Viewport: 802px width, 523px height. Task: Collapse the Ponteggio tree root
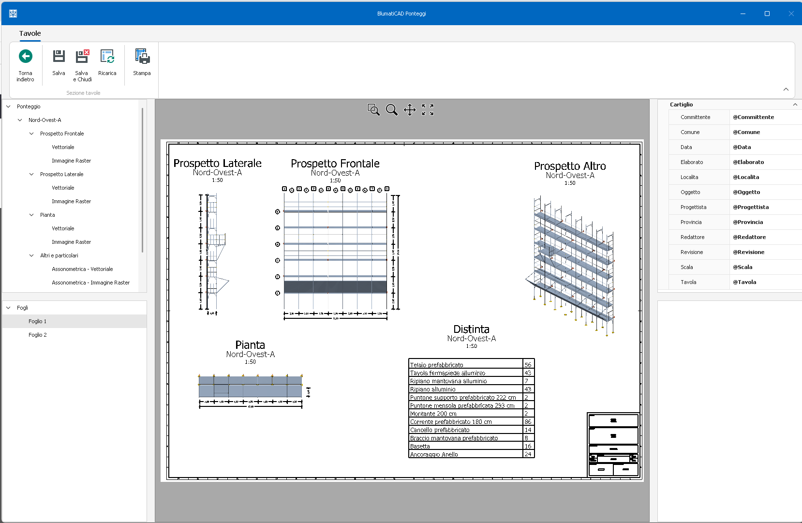point(8,106)
